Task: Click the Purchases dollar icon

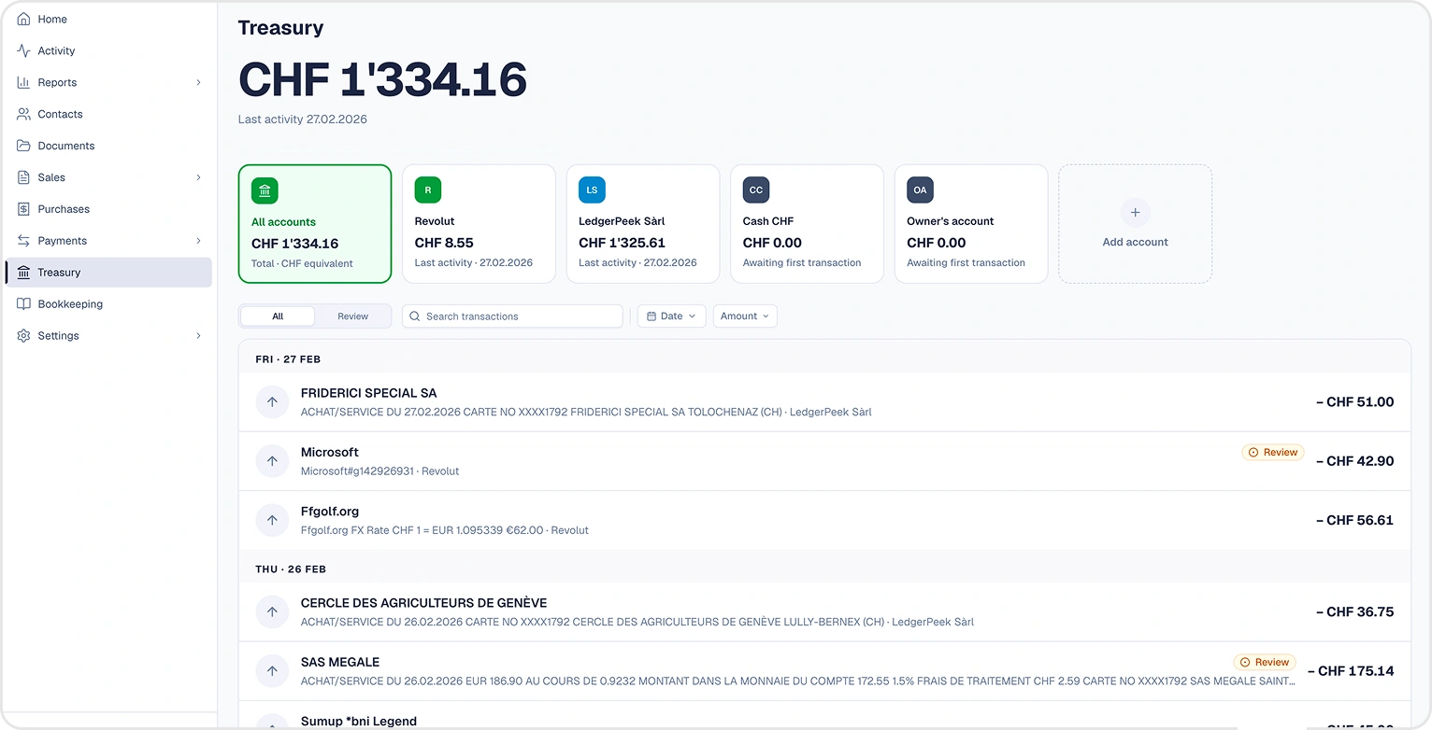Action: coord(23,209)
